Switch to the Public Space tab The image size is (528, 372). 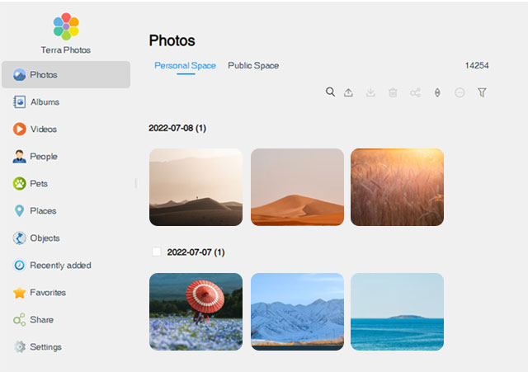coord(253,65)
